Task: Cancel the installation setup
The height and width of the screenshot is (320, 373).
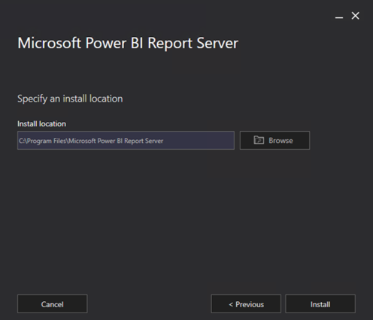Action: tap(53, 304)
